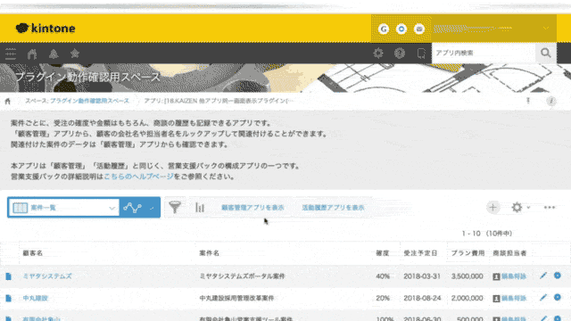Viewport: 571px width, 321px height.
Task: Click 活動履歴アプリを表示 button
Action: pos(333,208)
